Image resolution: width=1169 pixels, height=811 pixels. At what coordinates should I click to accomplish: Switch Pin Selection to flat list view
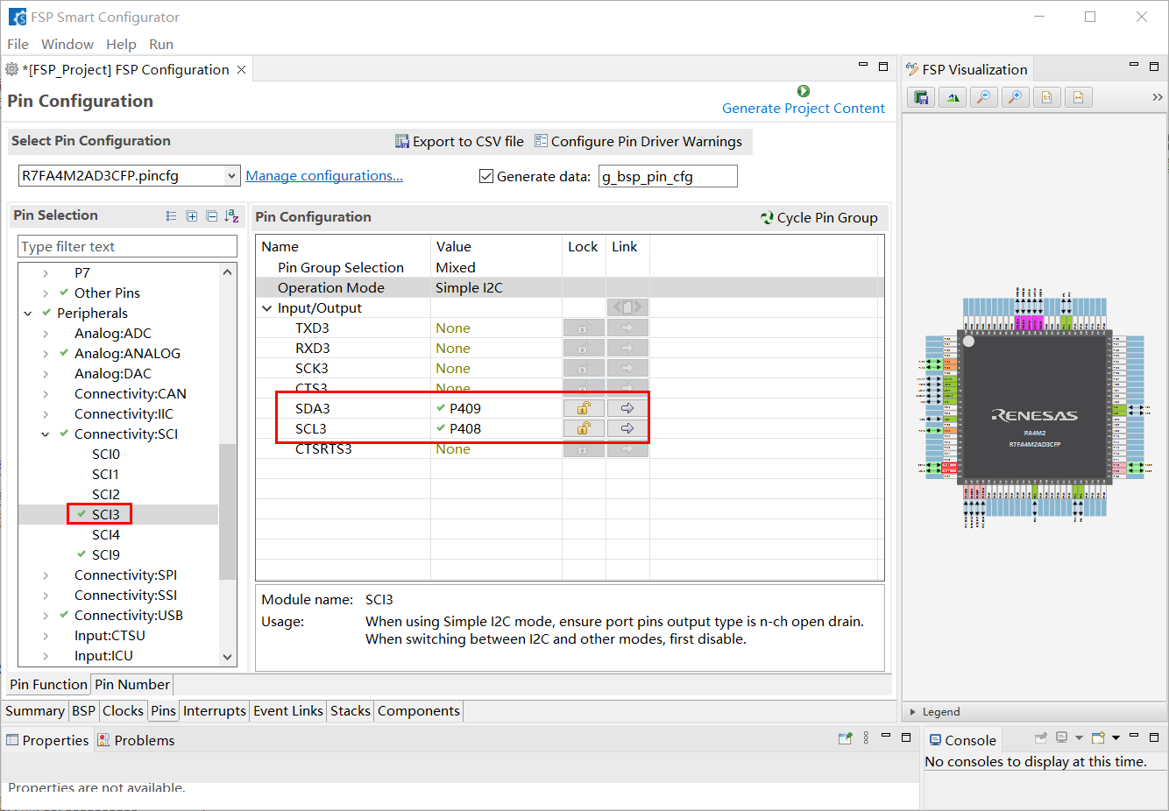click(171, 216)
